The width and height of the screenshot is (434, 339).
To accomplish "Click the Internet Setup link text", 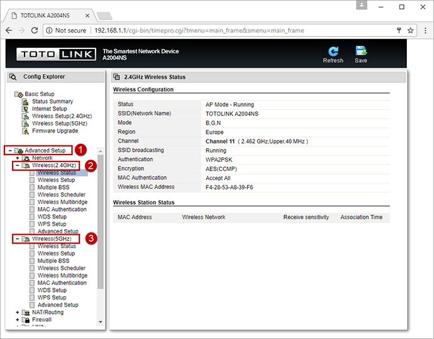I will click(x=50, y=109).
